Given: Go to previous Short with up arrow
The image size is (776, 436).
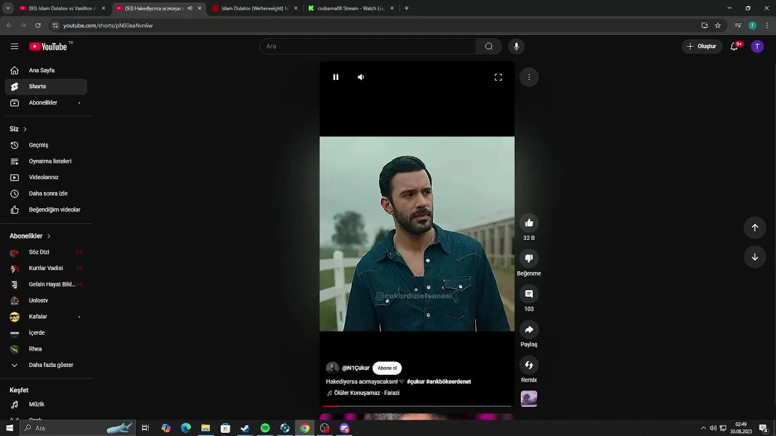Looking at the screenshot, I should [755, 228].
